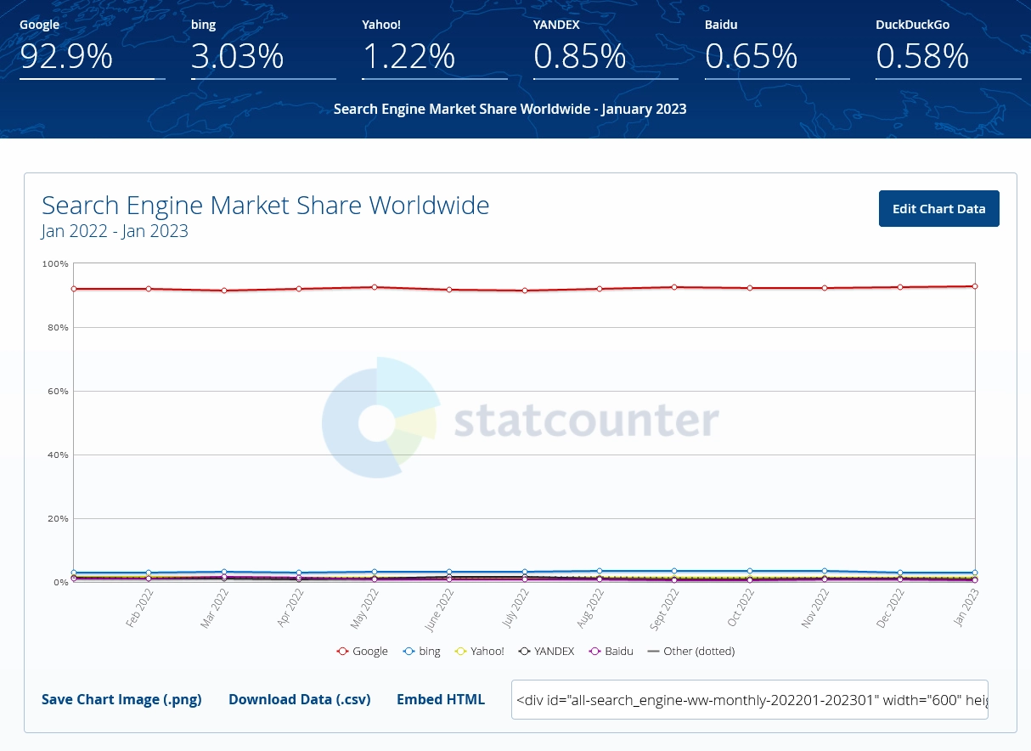Toggle YANDEX legend marker
This screenshot has height=751, width=1031.
coord(526,652)
